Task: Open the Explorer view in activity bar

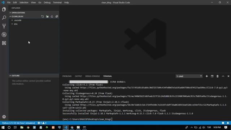Action: coord(4,9)
